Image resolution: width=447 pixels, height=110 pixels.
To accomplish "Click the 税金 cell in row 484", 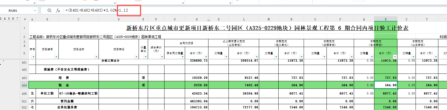I will (64, 85).
